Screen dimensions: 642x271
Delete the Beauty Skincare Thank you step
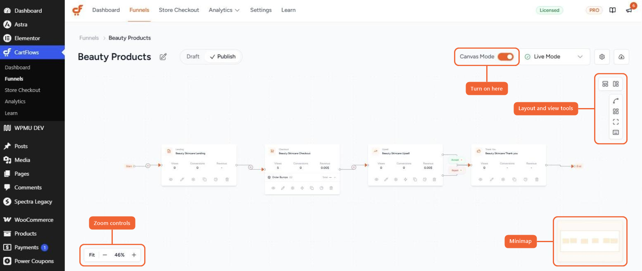click(x=537, y=179)
